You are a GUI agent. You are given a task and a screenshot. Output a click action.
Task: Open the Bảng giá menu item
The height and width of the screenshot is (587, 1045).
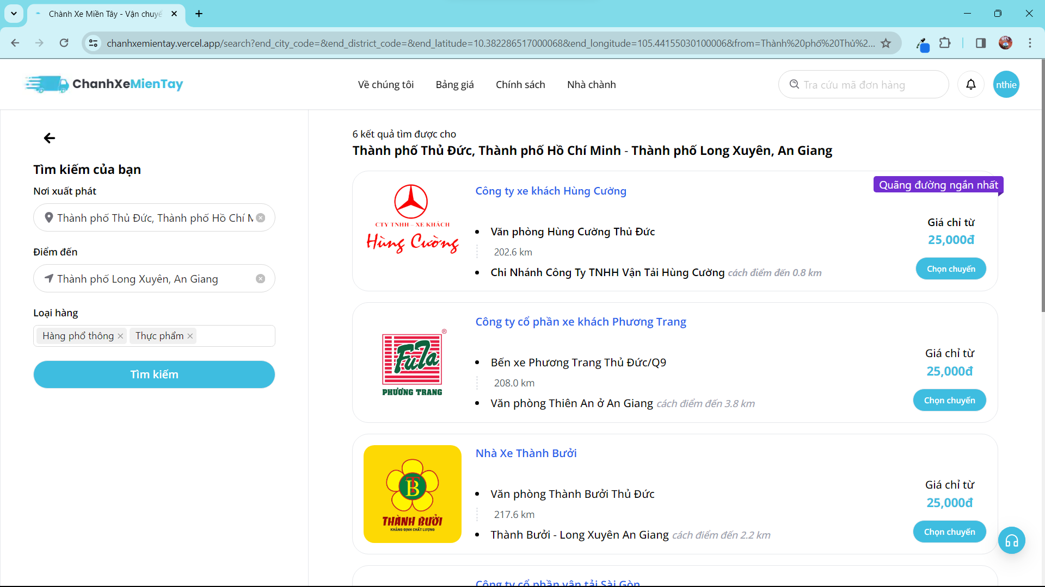(x=454, y=84)
